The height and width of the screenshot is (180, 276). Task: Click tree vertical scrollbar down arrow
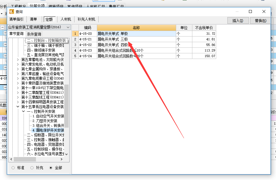[x=66, y=154]
